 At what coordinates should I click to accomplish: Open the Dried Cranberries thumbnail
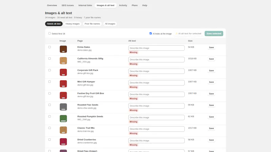63,142
